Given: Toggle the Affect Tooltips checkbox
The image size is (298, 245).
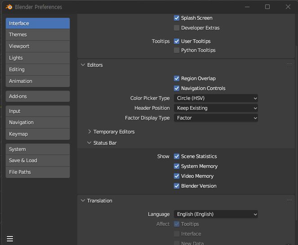Looking at the screenshot, I should [177, 224].
